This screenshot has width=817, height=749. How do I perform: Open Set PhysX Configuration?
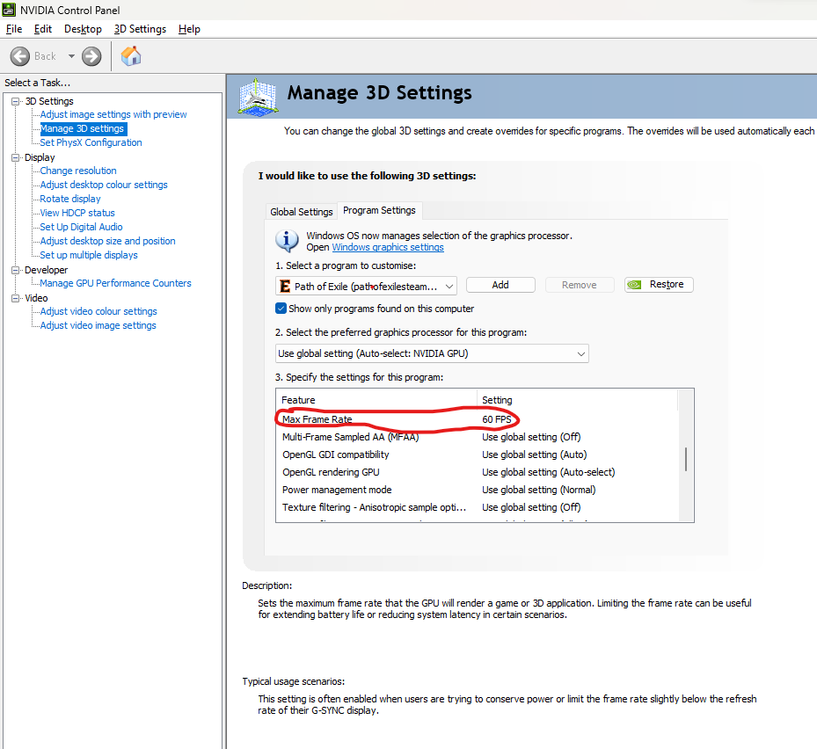pos(91,142)
